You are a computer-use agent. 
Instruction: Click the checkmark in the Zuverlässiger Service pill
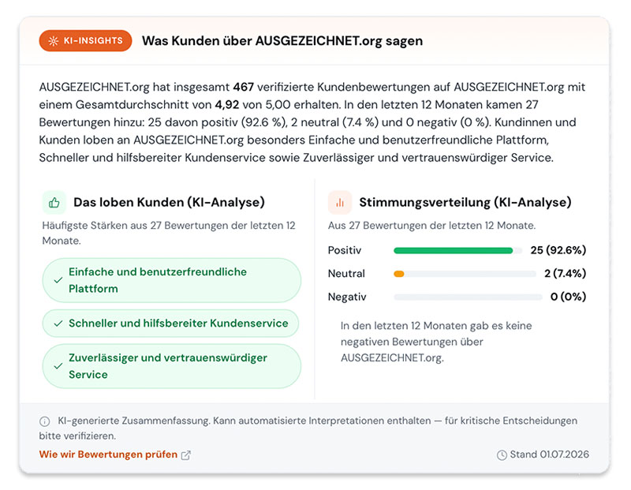58,366
